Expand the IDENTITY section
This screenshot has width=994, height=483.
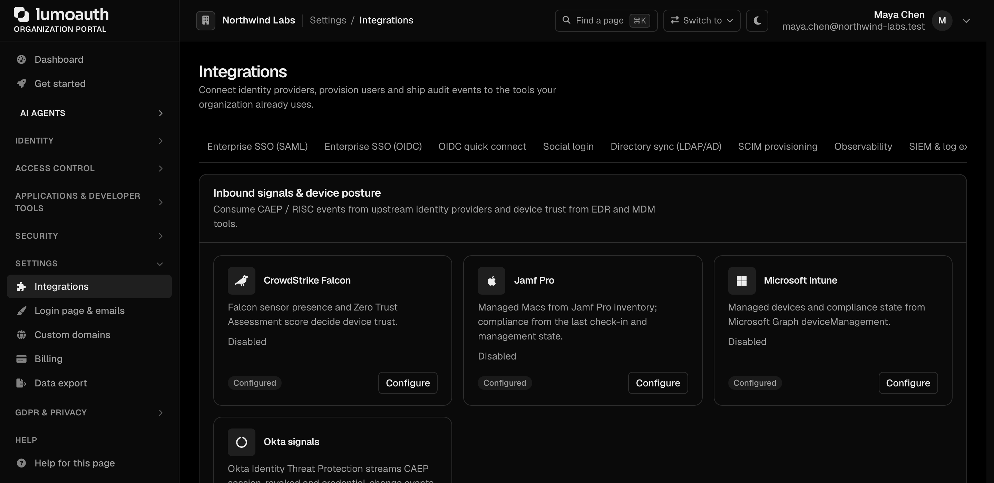[89, 140]
